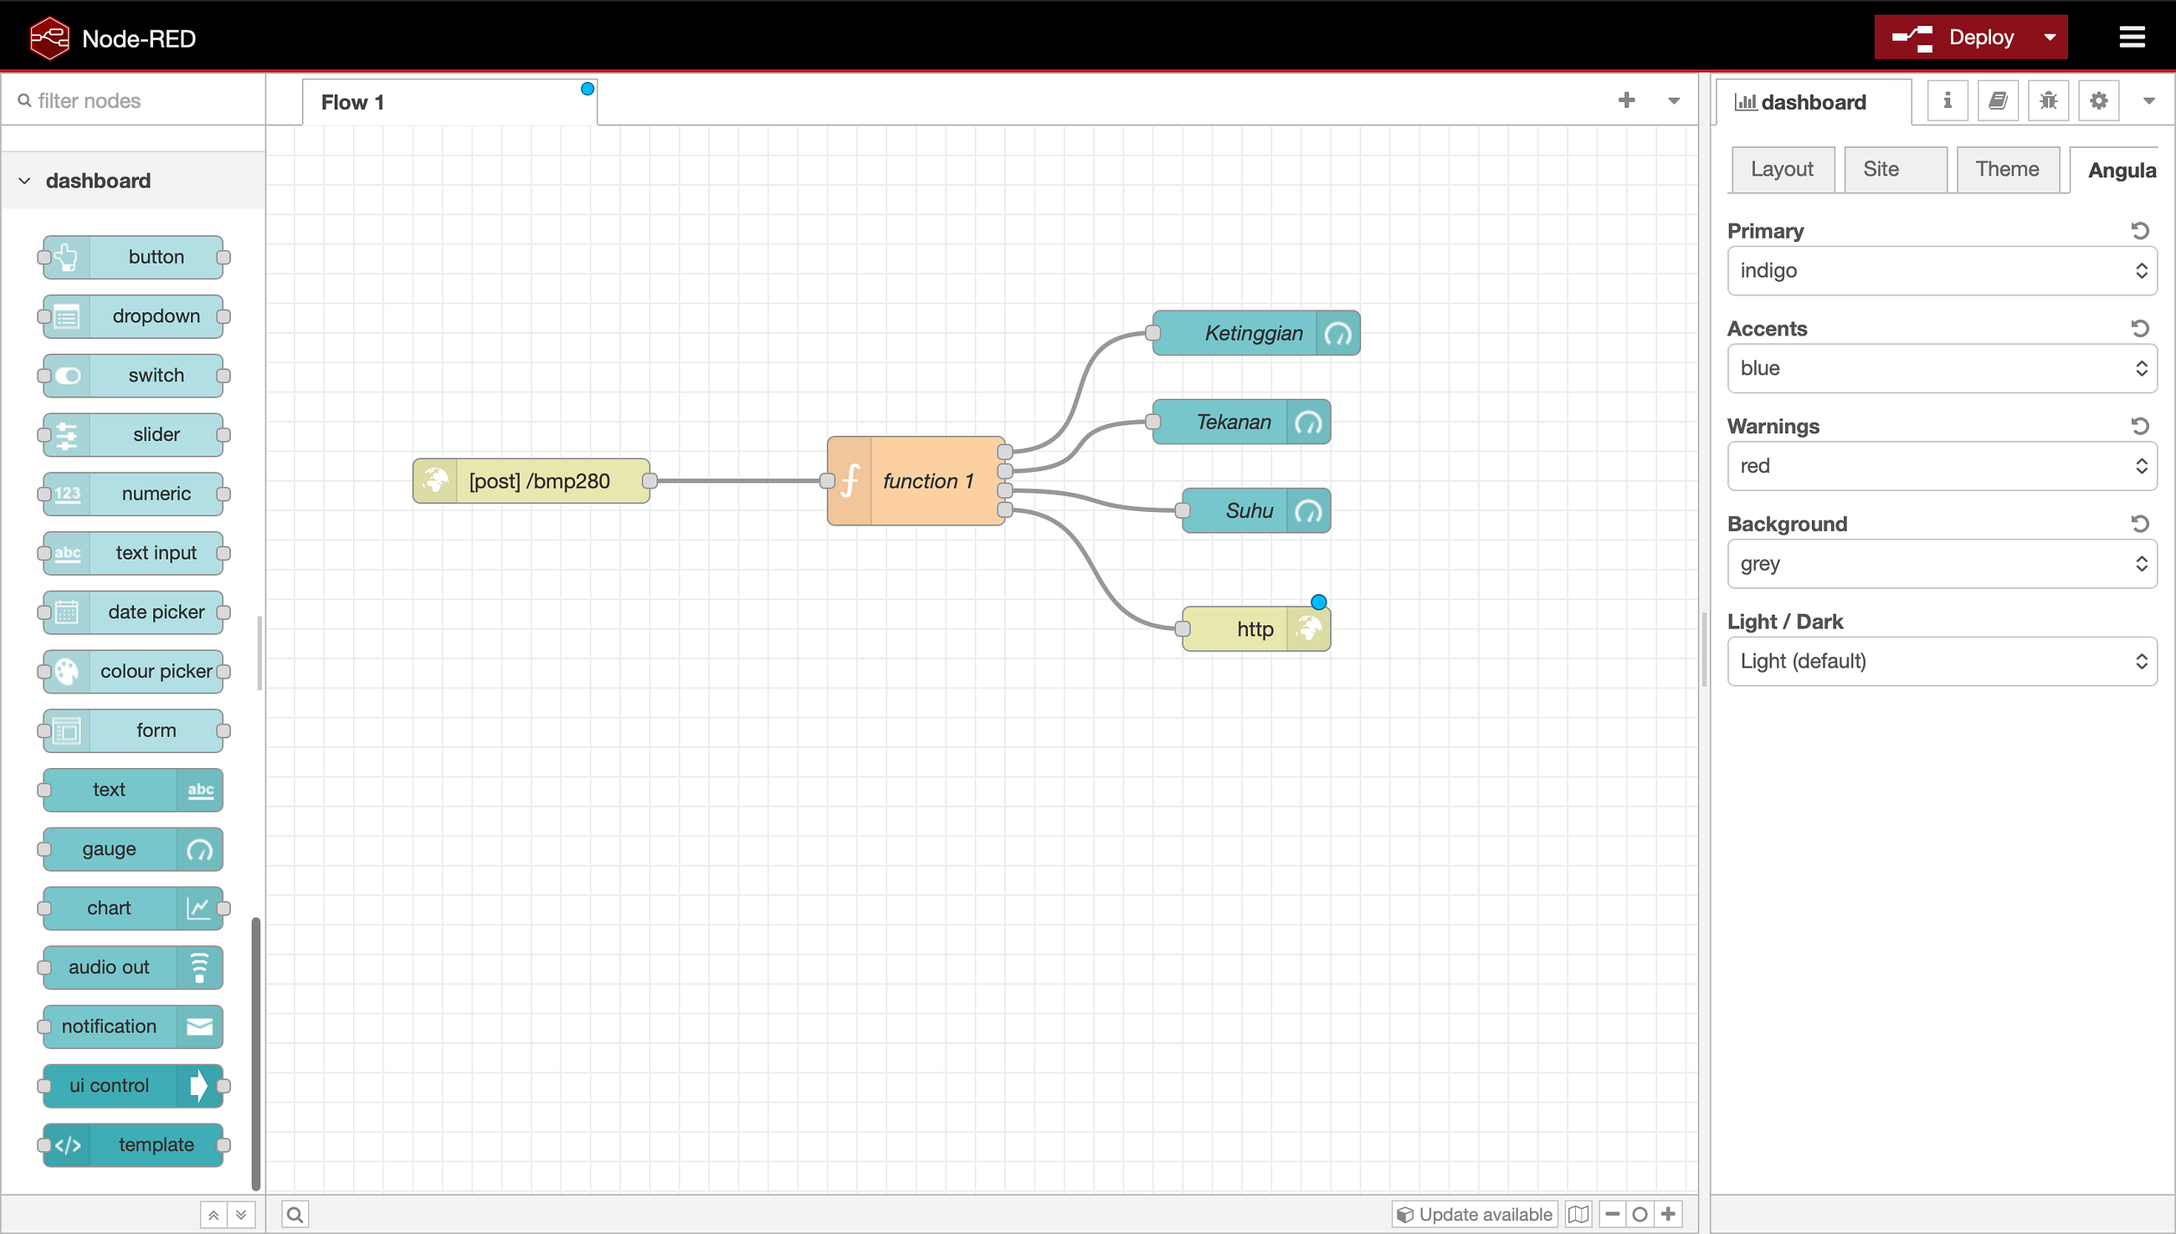Image resolution: width=2176 pixels, height=1234 pixels.
Task: Open the Light / Dark dropdown
Action: [x=1941, y=661]
